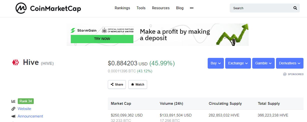This screenshot has width=307, height=122.
Task: Click the 282,853,032 HIVE circulating supply value
Action: click(x=224, y=115)
